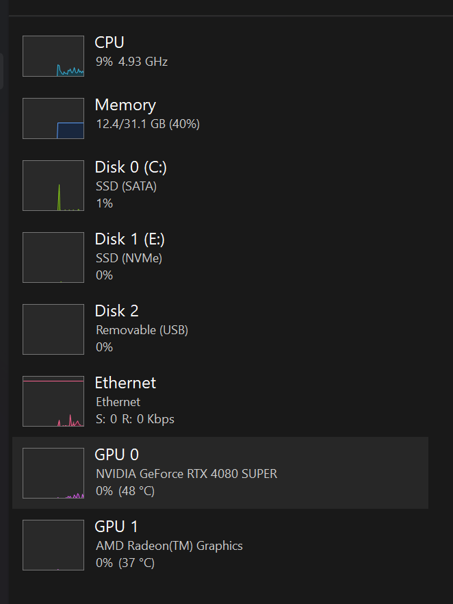Click the NVIDIA GeForce RTX 4080 SUPER text

coord(186,473)
